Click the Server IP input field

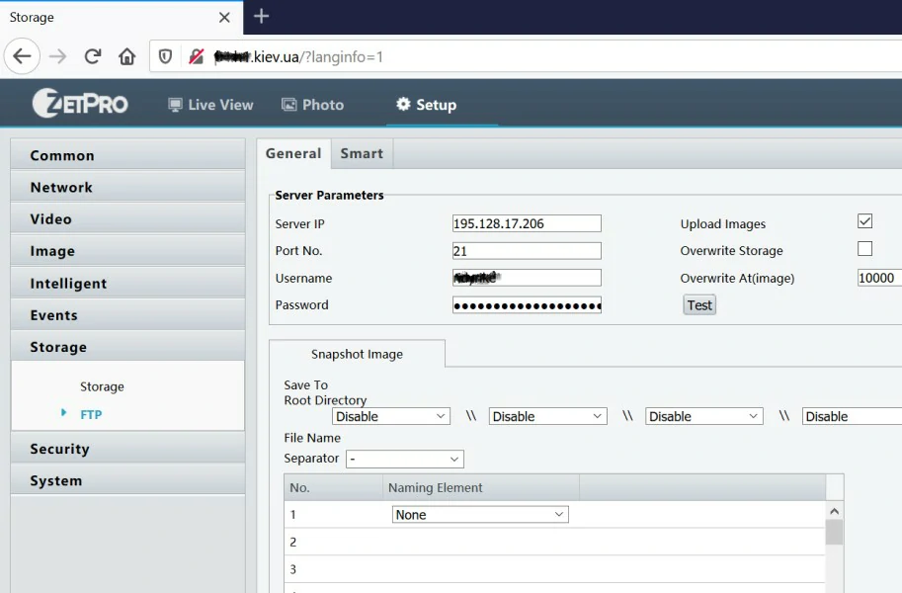click(526, 223)
